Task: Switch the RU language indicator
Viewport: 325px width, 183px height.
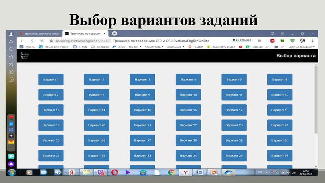Action: 260,172
